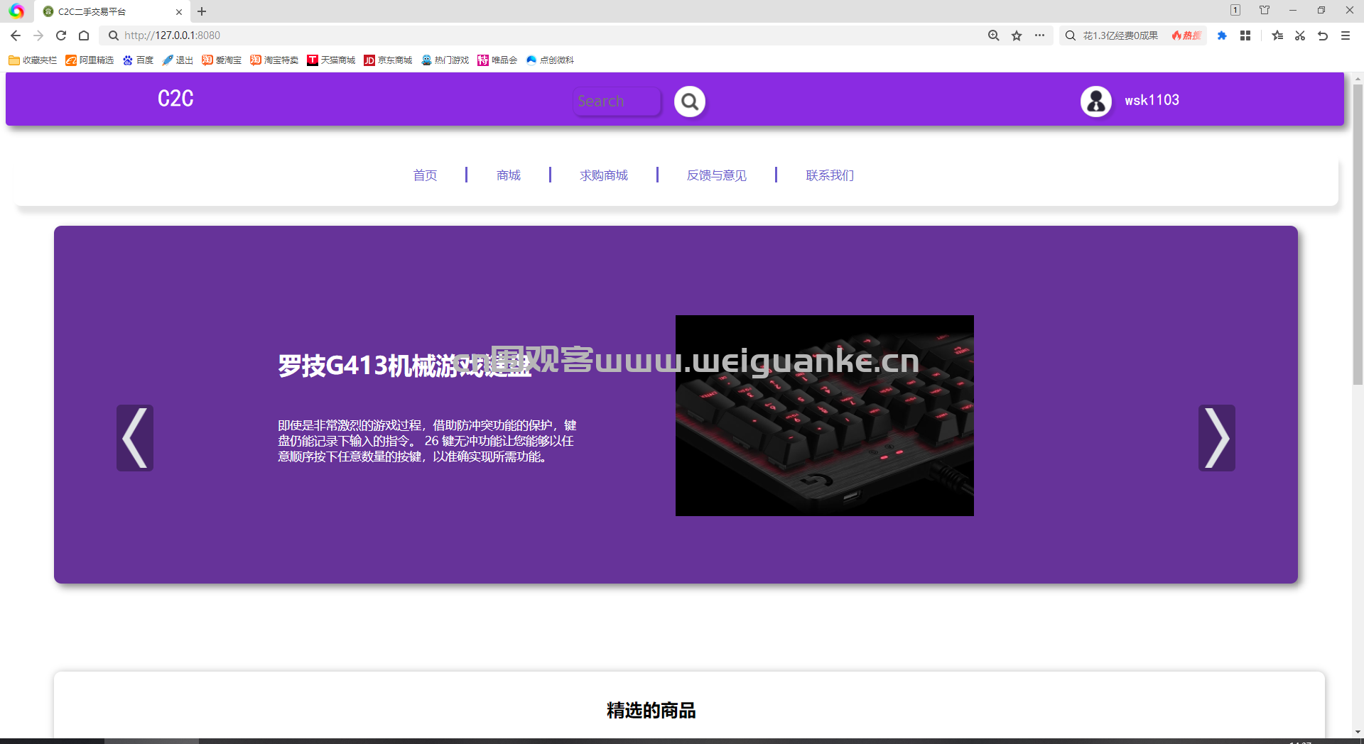Open the 求购商城 navigation item
The image size is (1364, 744).
click(604, 175)
